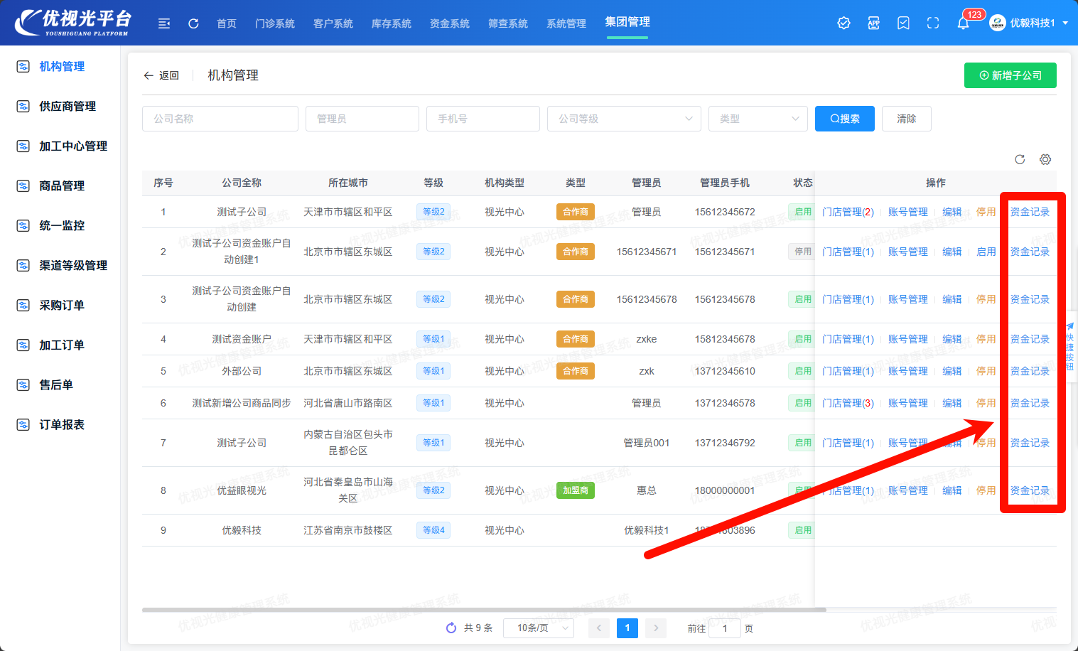Open the 客户系统 top menu
This screenshot has width=1078, height=651.
(x=333, y=23)
